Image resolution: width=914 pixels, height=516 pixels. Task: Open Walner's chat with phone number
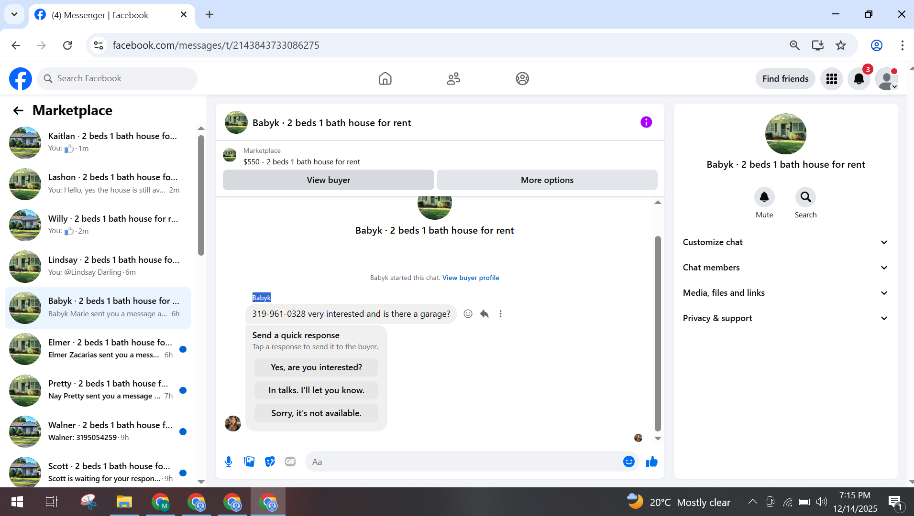click(x=98, y=431)
